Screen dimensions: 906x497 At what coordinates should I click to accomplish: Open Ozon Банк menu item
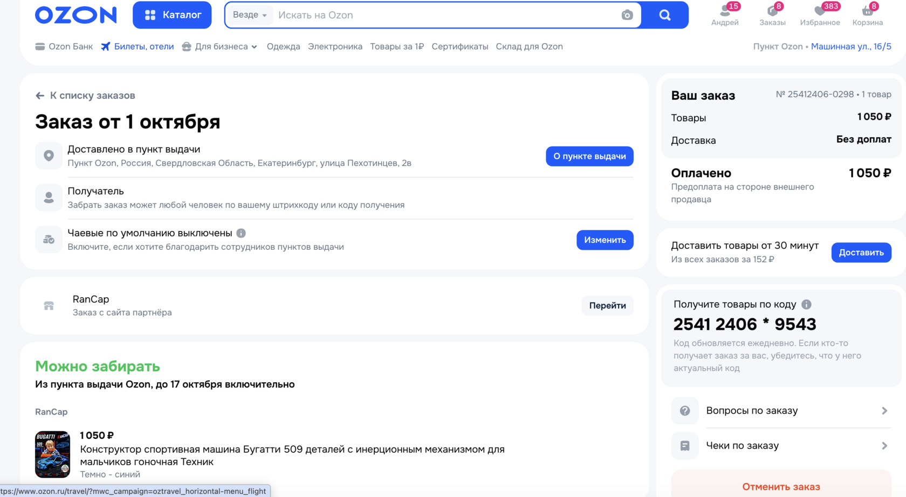64,46
